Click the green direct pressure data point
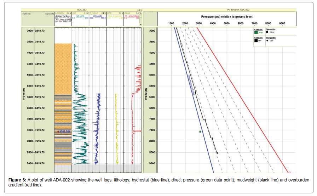This screenshot has height=196, width=317. 200,131
